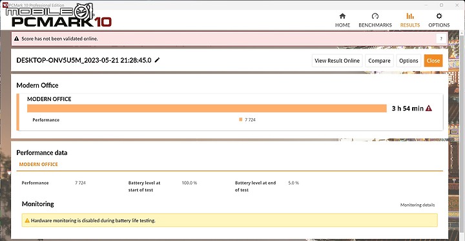Close the result with orange Close button
The height and width of the screenshot is (241, 465).
click(x=433, y=61)
